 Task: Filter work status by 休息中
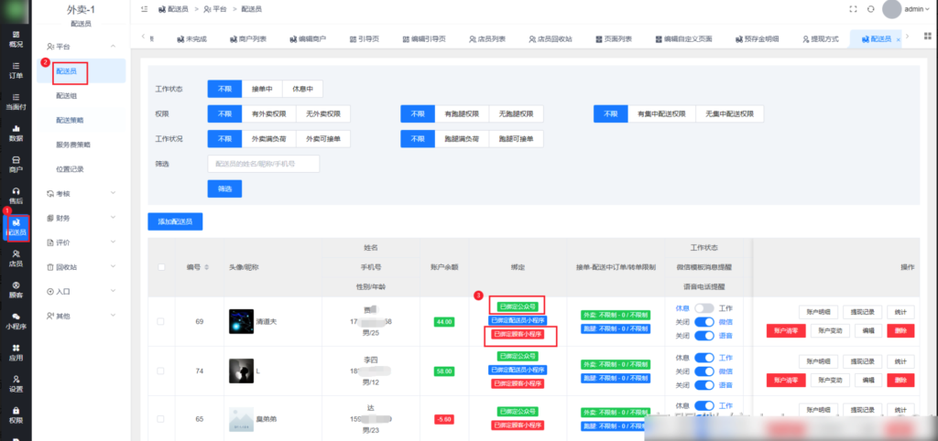pyautogui.click(x=302, y=89)
